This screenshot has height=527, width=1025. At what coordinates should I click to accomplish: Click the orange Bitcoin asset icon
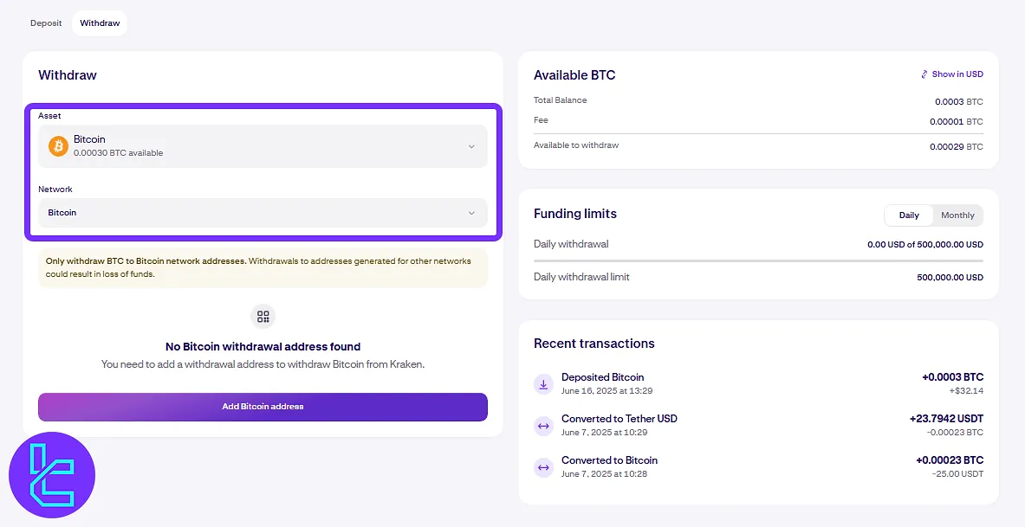[x=59, y=146]
